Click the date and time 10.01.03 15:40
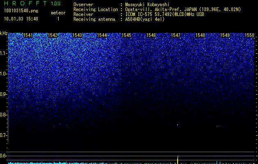The image size is (258, 164). pos(21,19)
